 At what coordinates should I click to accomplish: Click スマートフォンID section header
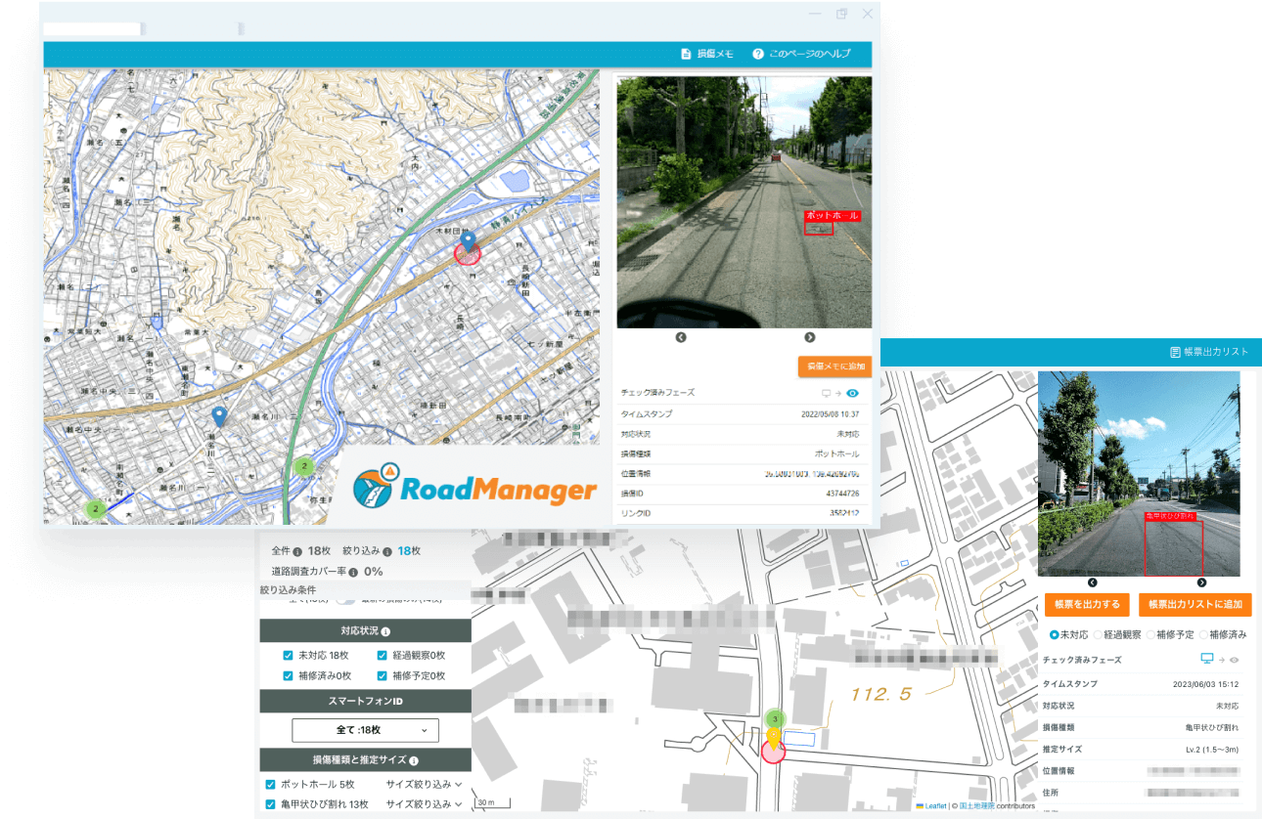pyautogui.click(x=365, y=701)
